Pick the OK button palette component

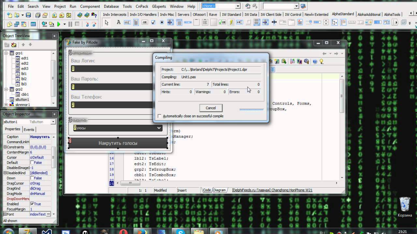(145, 22)
